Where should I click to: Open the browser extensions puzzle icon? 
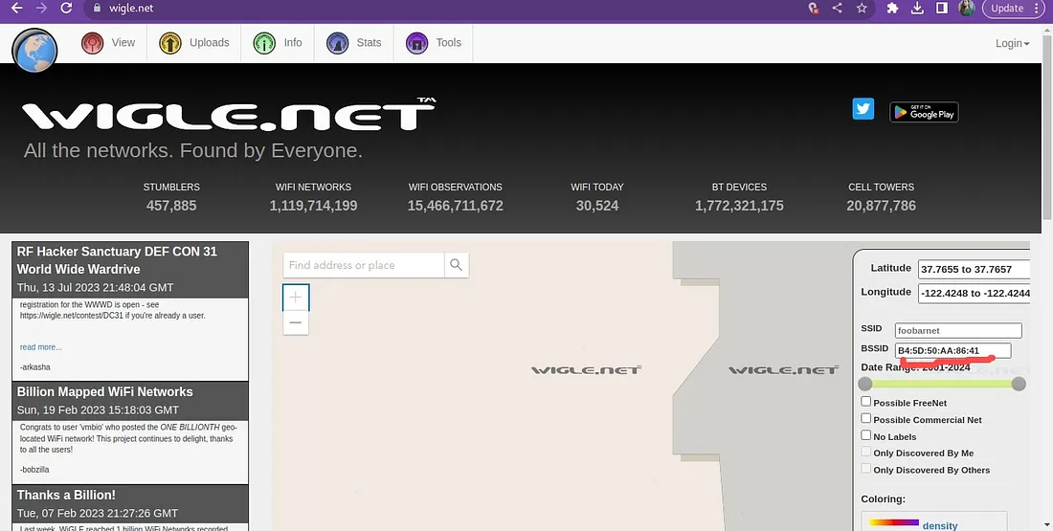pos(892,8)
